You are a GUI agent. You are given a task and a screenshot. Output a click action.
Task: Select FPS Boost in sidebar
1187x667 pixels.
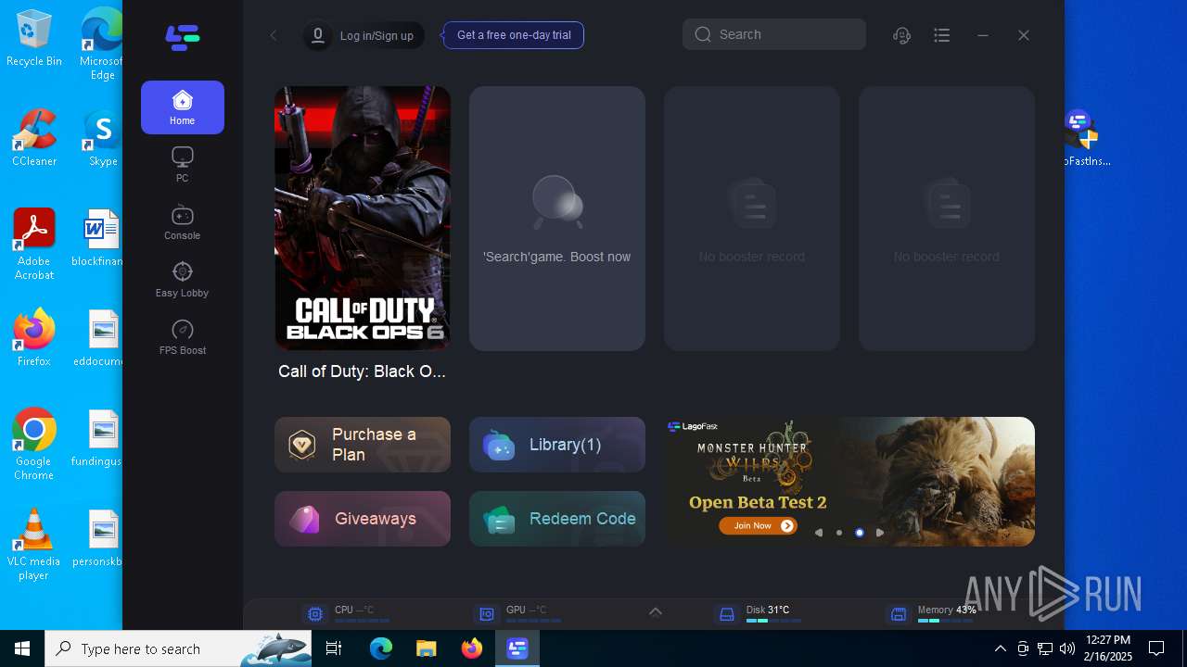tap(183, 337)
